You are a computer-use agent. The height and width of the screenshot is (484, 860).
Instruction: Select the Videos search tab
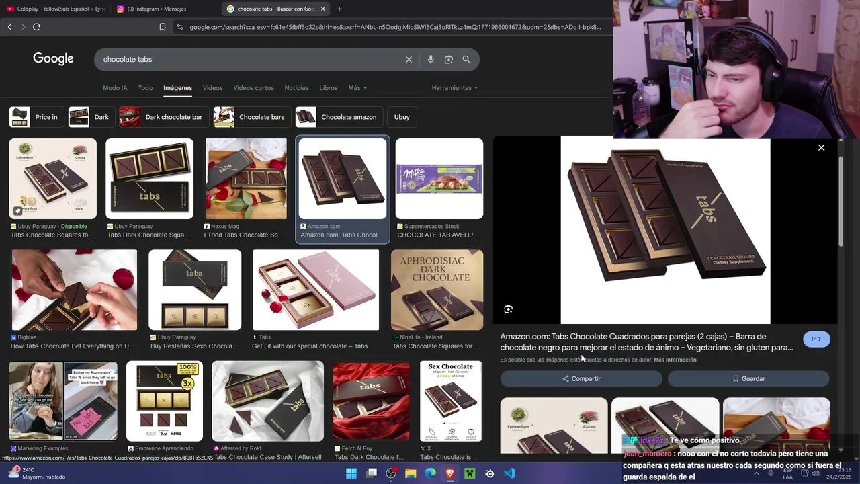212,88
